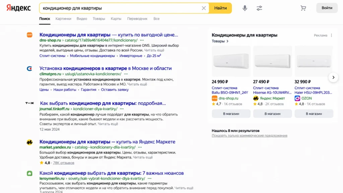343x193 pixels.
Task: Click the rating star in the Haier card
Action: (296, 104)
